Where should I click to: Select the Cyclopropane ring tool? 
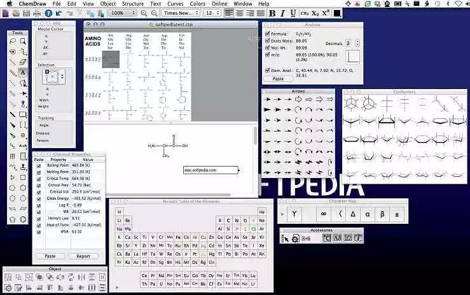[13, 177]
